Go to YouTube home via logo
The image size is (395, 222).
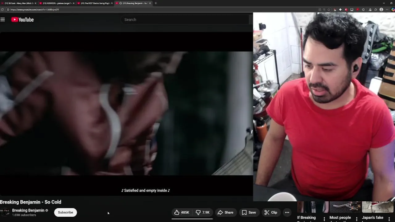click(x=23, y=19)
